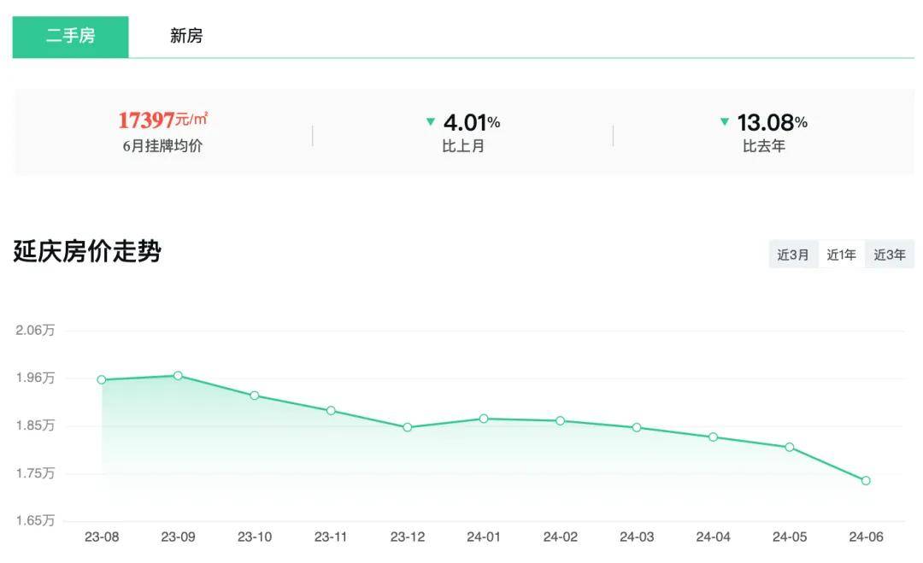Click the 23-08 data point marker
This screenshot has width=923, height=563.
(102, 380)
